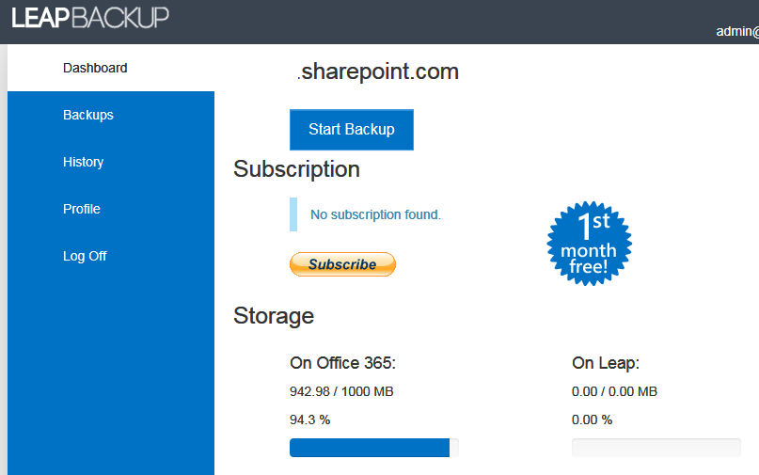Open the History section
759x475 pixels.
pos(84,162)
